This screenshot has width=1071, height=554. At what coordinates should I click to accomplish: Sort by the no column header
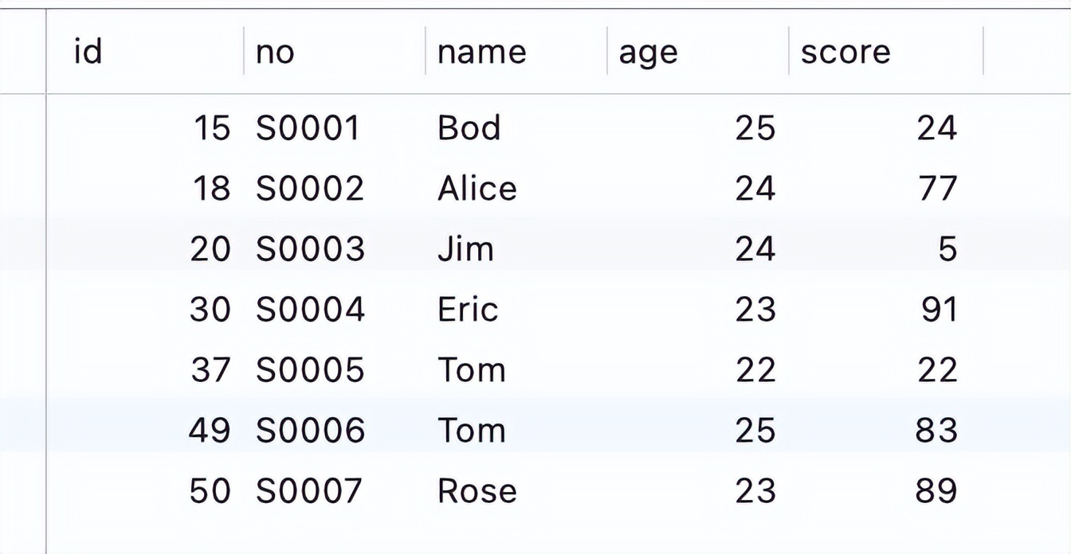pos(275,53)
